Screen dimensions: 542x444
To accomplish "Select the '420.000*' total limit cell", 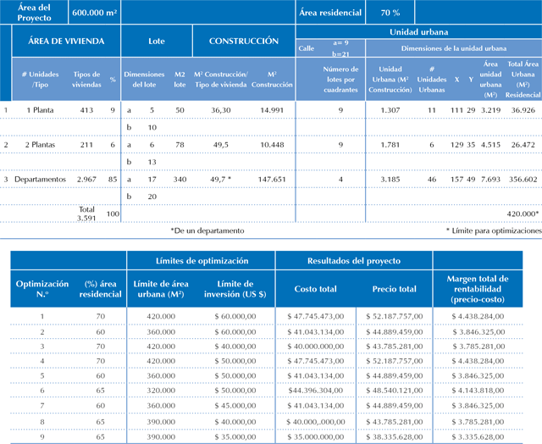I will [x=523, y=214].
